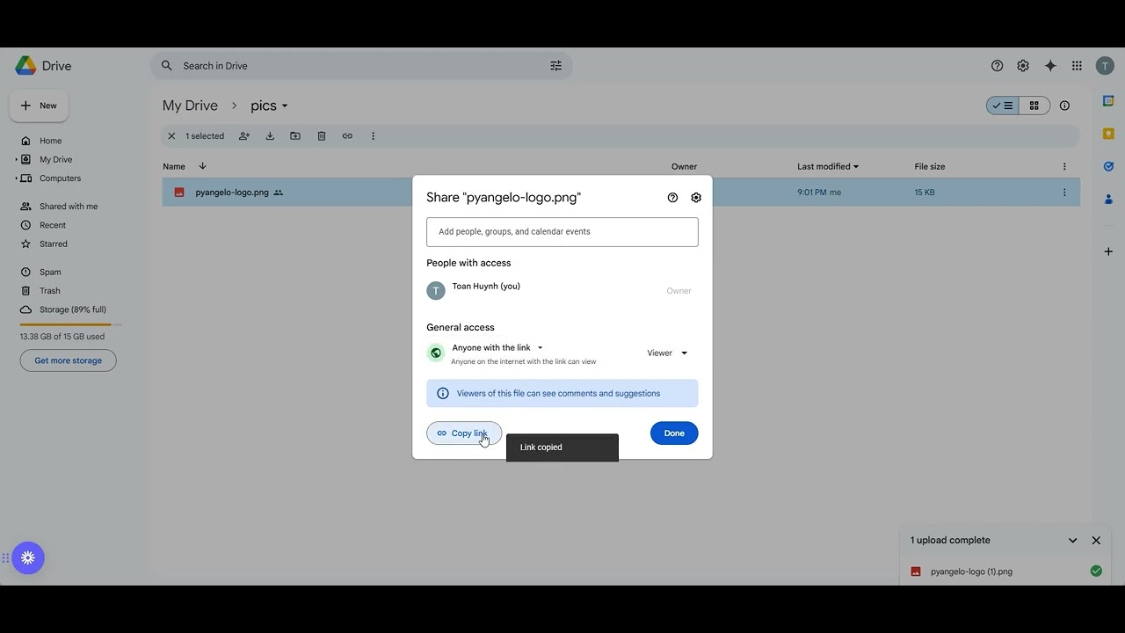Open the Help question mark in Drive header

[997, 66]
